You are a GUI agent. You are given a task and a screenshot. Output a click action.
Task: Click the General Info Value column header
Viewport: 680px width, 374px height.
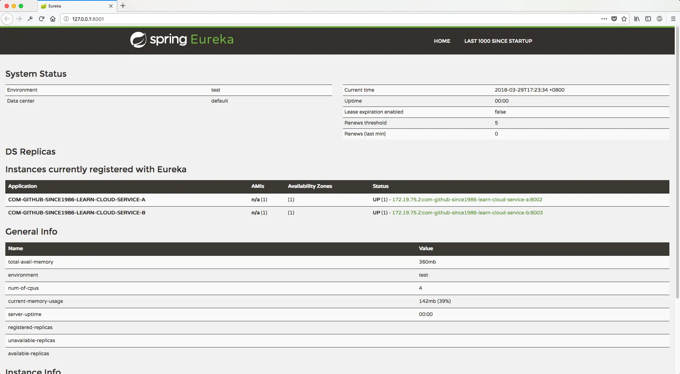(426, 248)
